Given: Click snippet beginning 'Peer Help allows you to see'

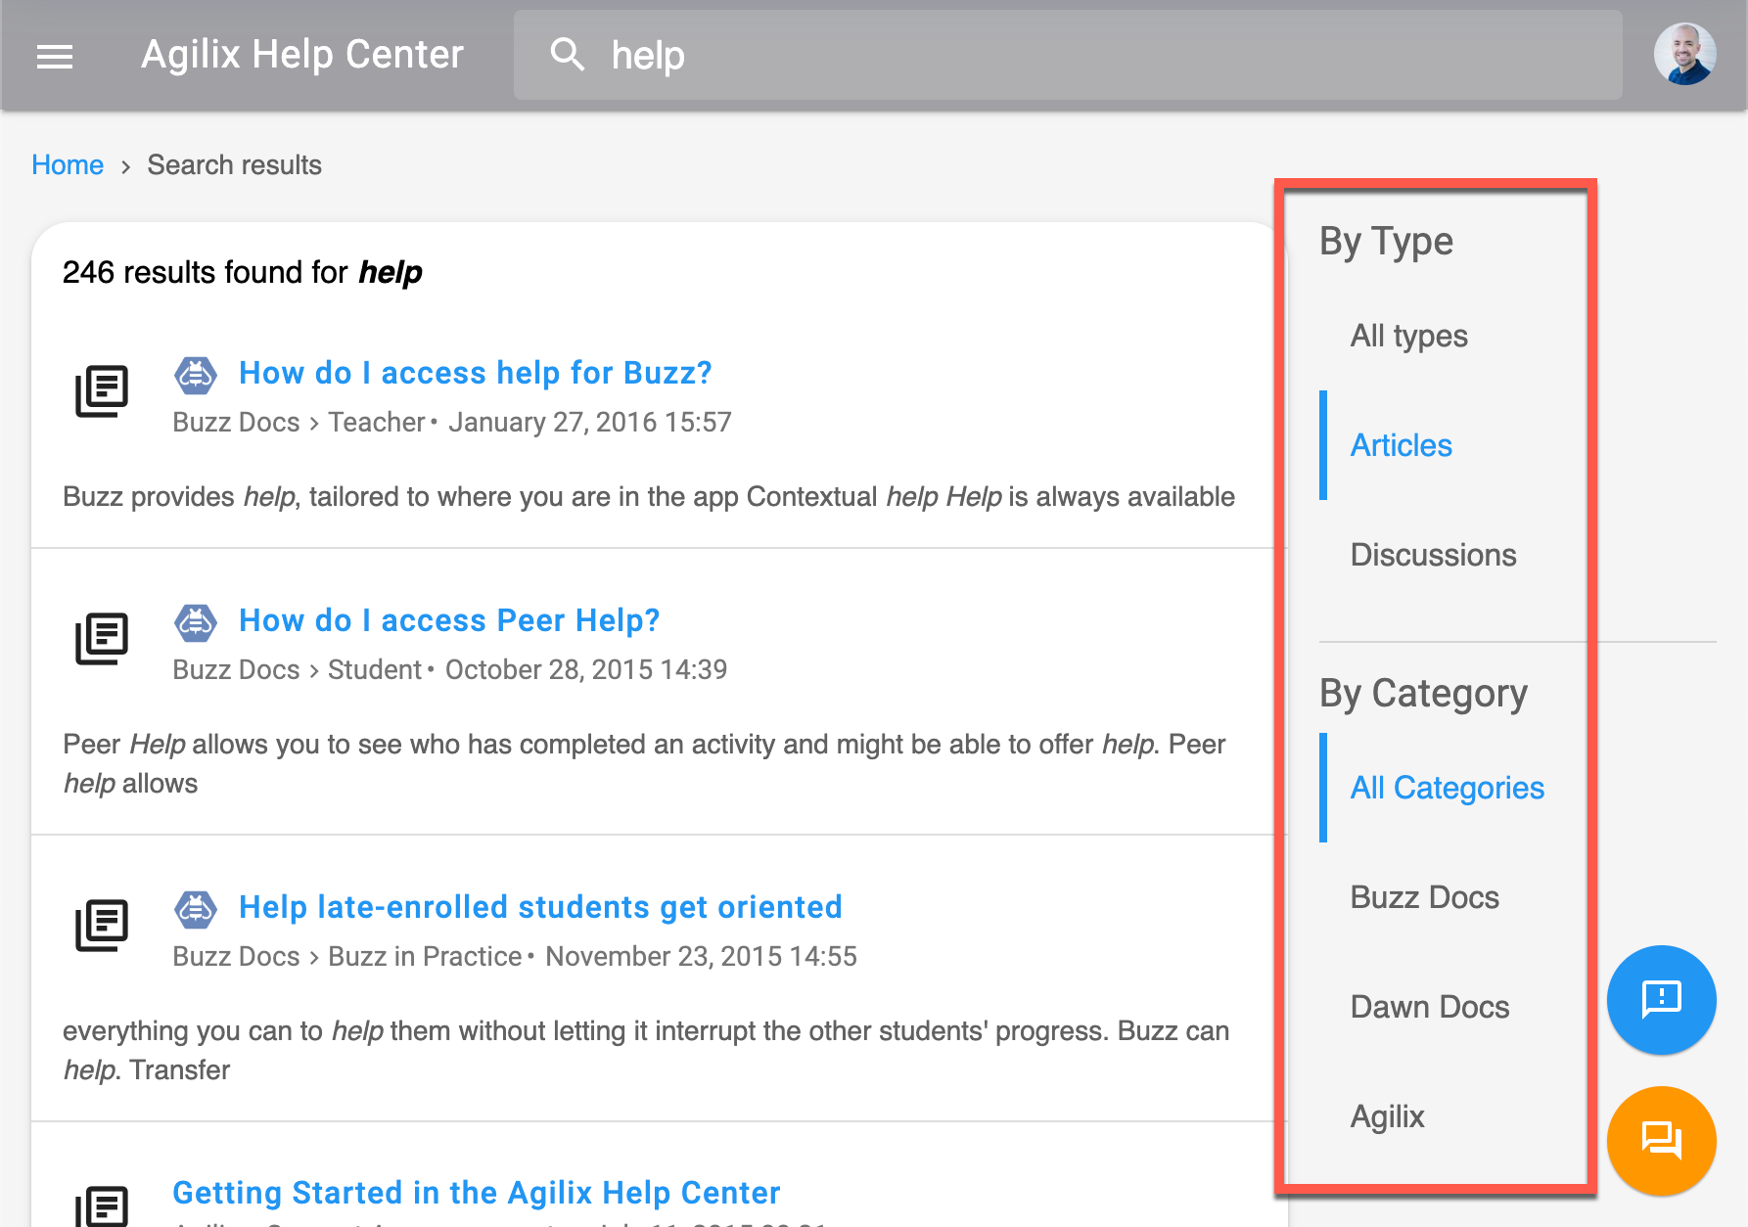Looking at the screenshot, I should [x=644, y=763].
